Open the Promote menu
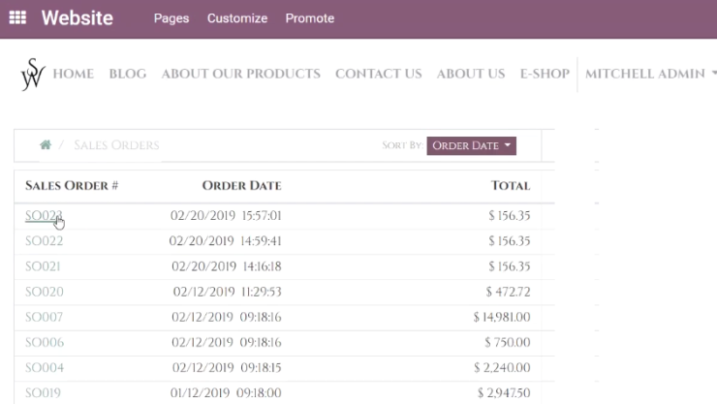Viewport: 717px width, 404px height. (x=310, y=18)
